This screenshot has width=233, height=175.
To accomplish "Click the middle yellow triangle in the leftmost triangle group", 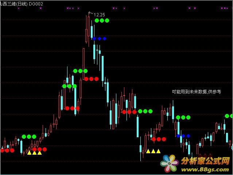I will pyautogui.click(x=34, y=152).
